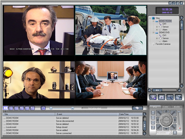
Task: Click the sites tree horizontal scroll-left button
Action: pos(150,90)
